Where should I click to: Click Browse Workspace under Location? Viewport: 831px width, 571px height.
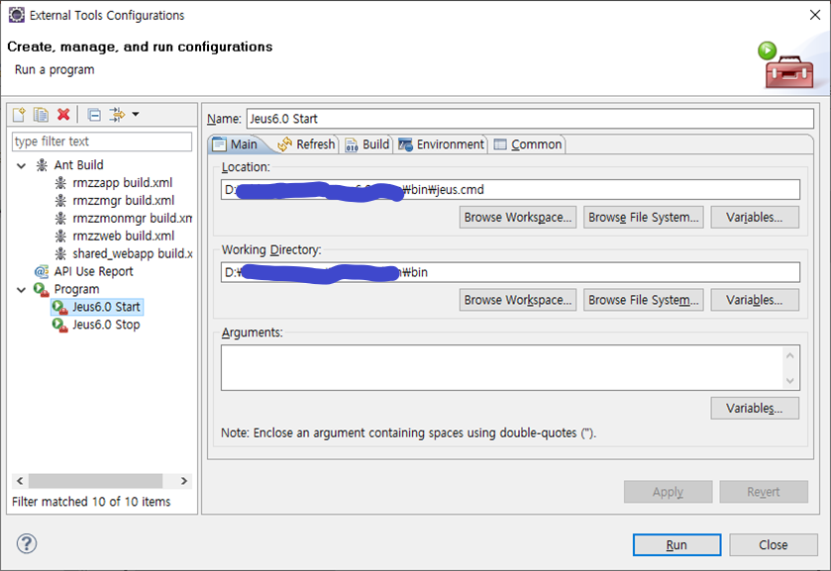pyautogui.click(x=518, y=218)
